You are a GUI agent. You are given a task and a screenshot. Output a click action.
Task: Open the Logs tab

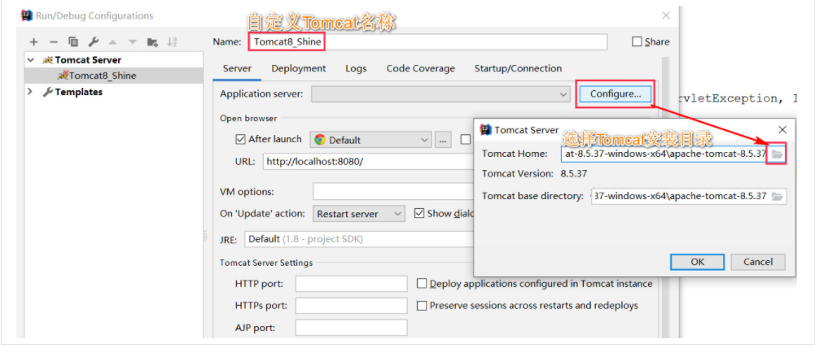(x=356, y=68)
